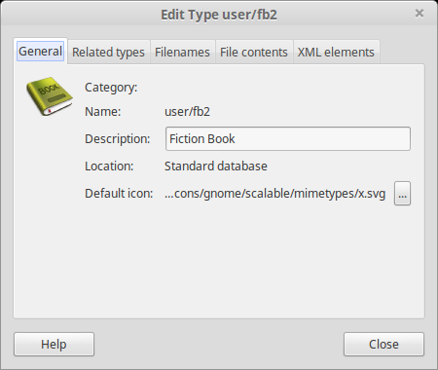
Task: Click the Description label
Action: (118, 139)
